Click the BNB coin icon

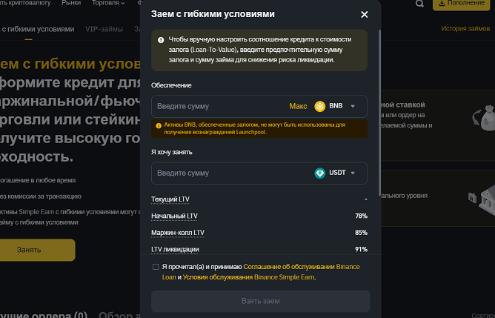click(x=320, y=107)
